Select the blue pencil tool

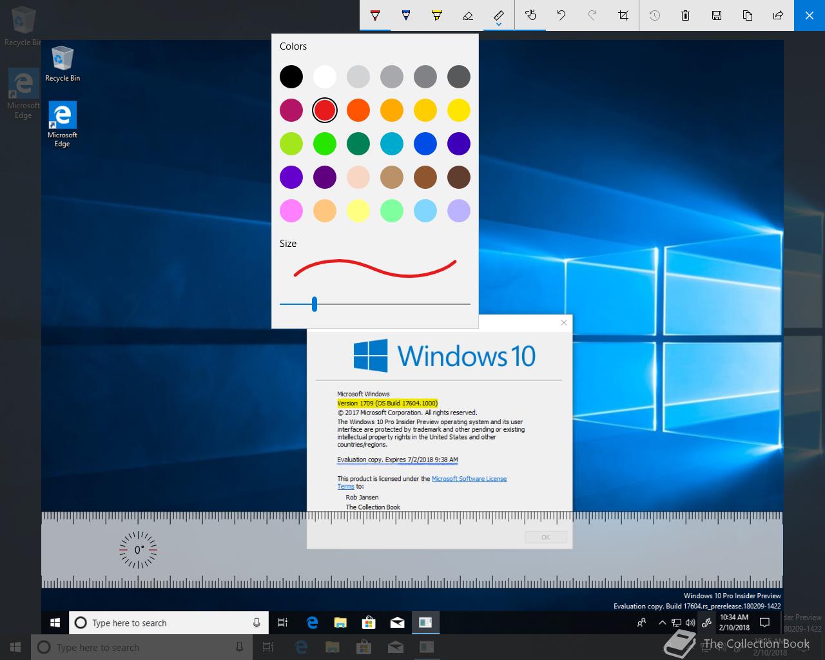coord(406,15)
